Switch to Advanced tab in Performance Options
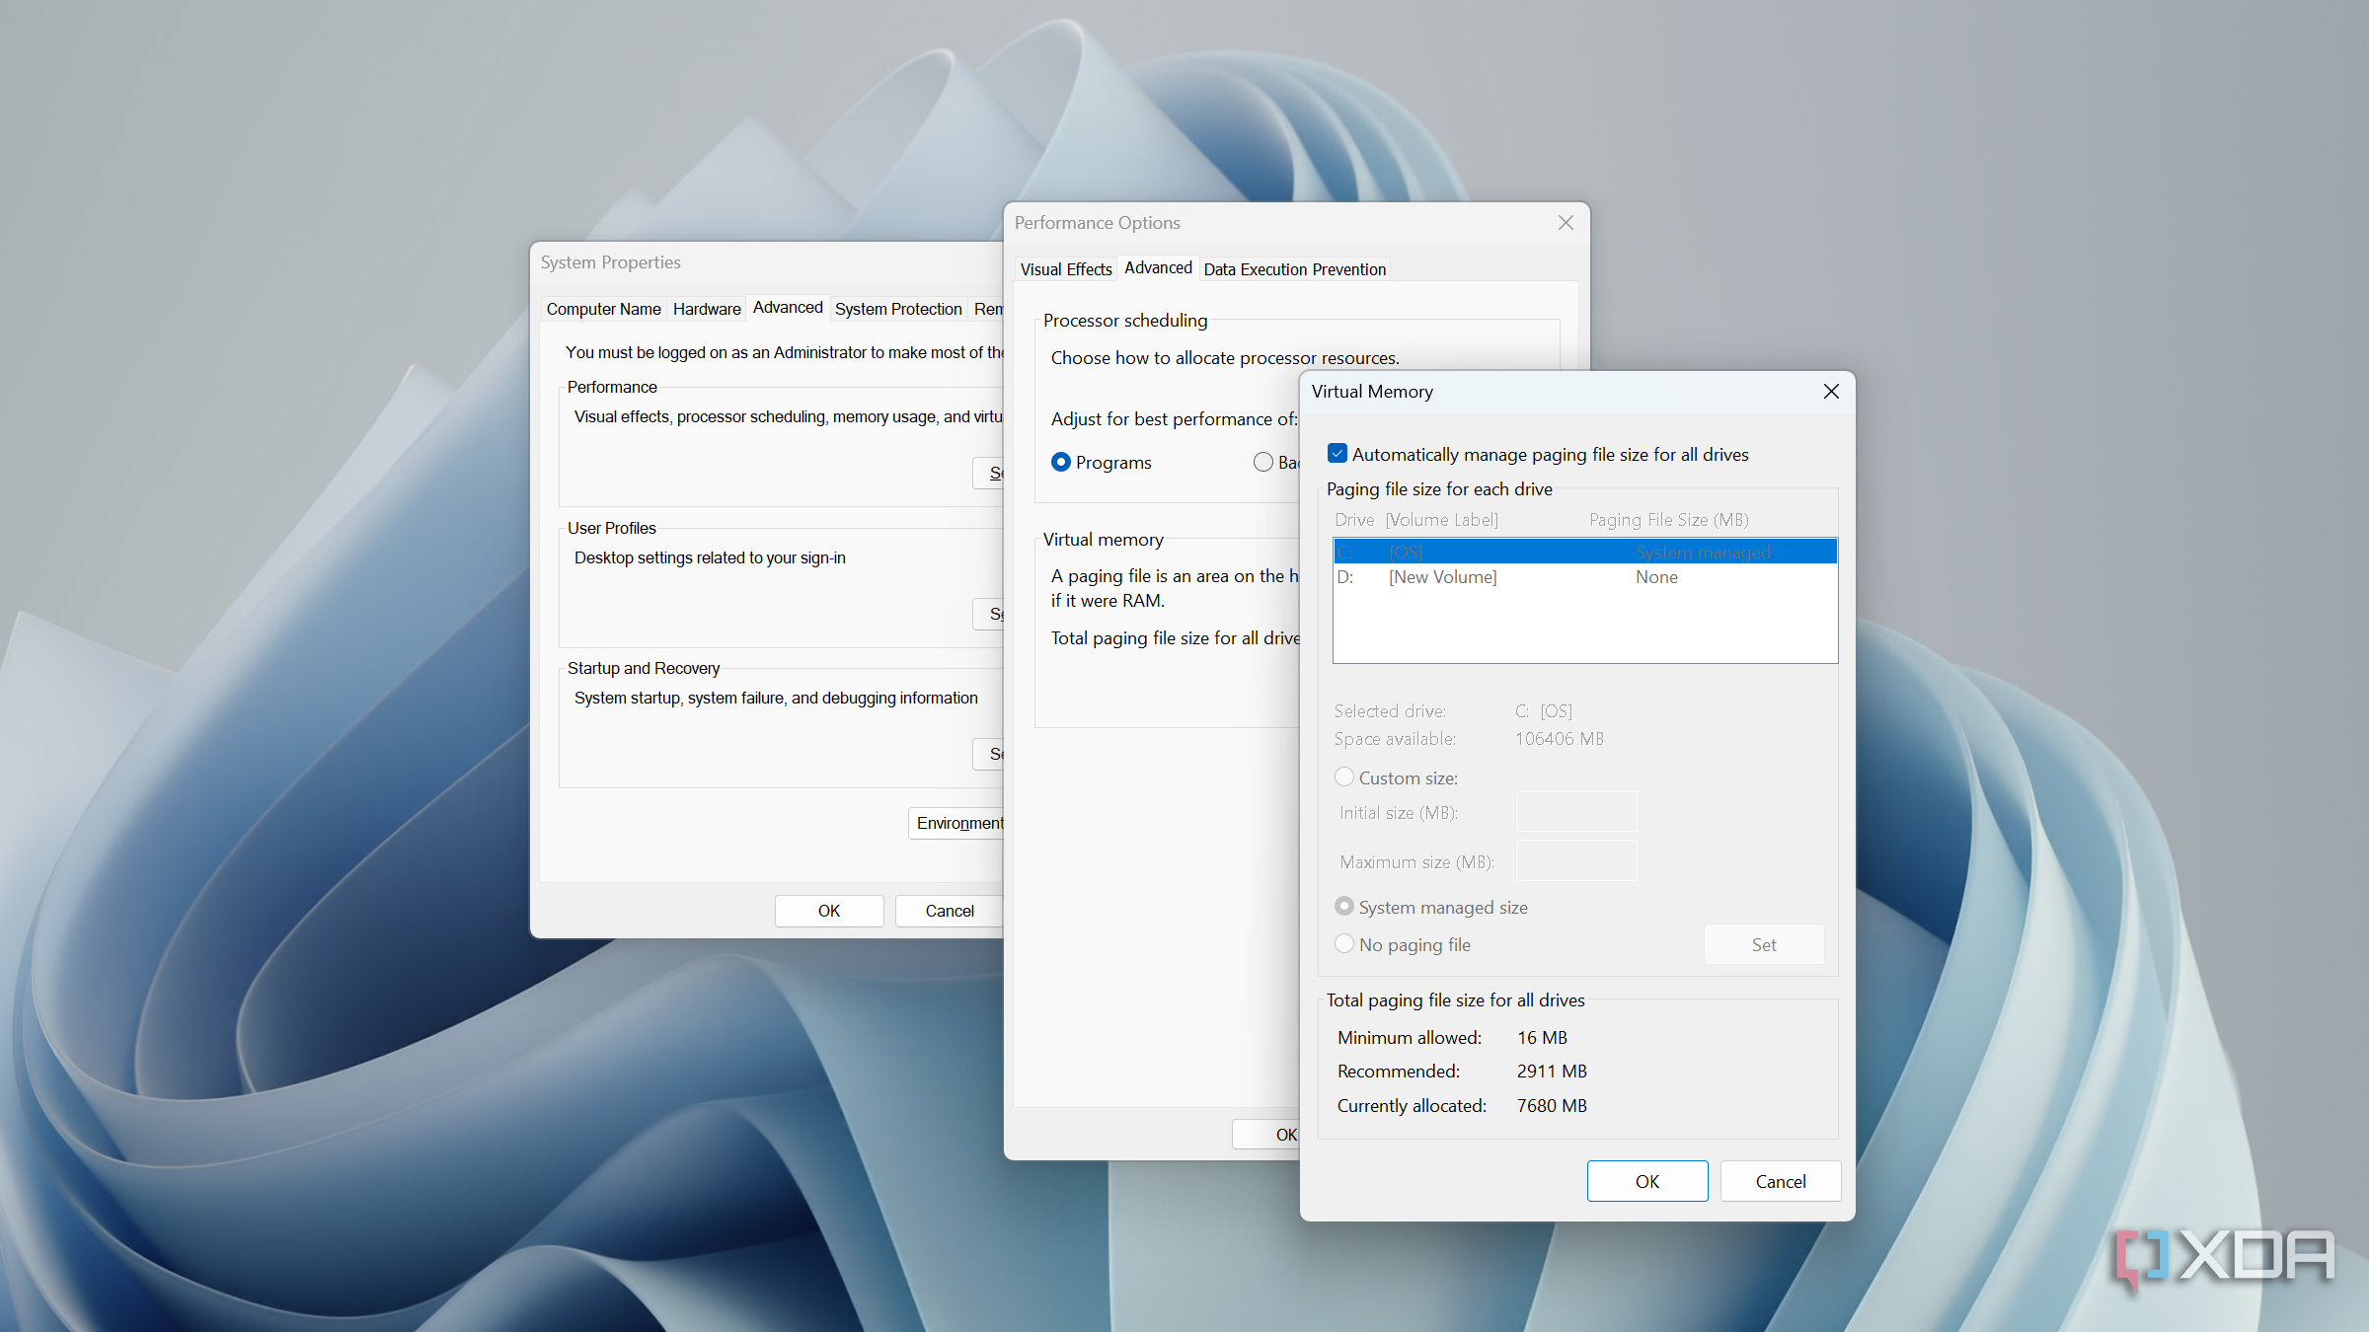Viewport: 2369px width, 1332px height. pos(1158,267)
